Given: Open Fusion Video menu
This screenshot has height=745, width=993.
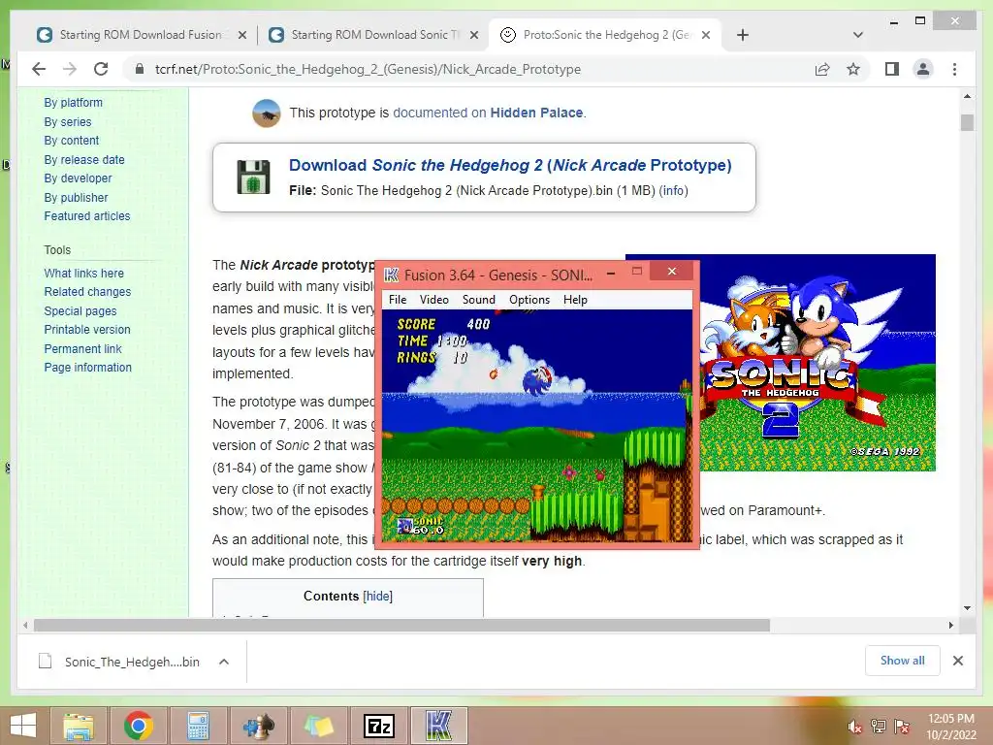Looking at the screenshot, I should click(433, 300).
